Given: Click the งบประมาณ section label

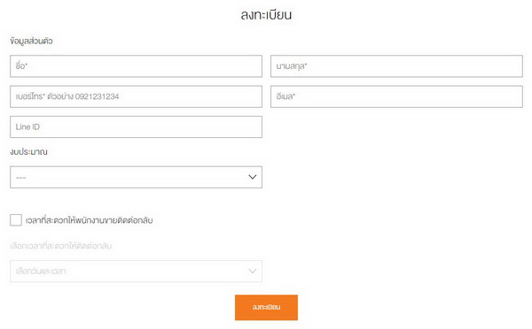Looking at the screenshot, I should click(x=29, y=151).
